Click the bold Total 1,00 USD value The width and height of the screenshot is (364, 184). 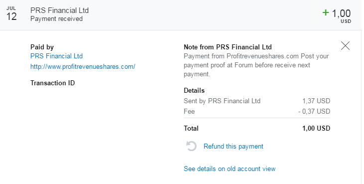316,128
